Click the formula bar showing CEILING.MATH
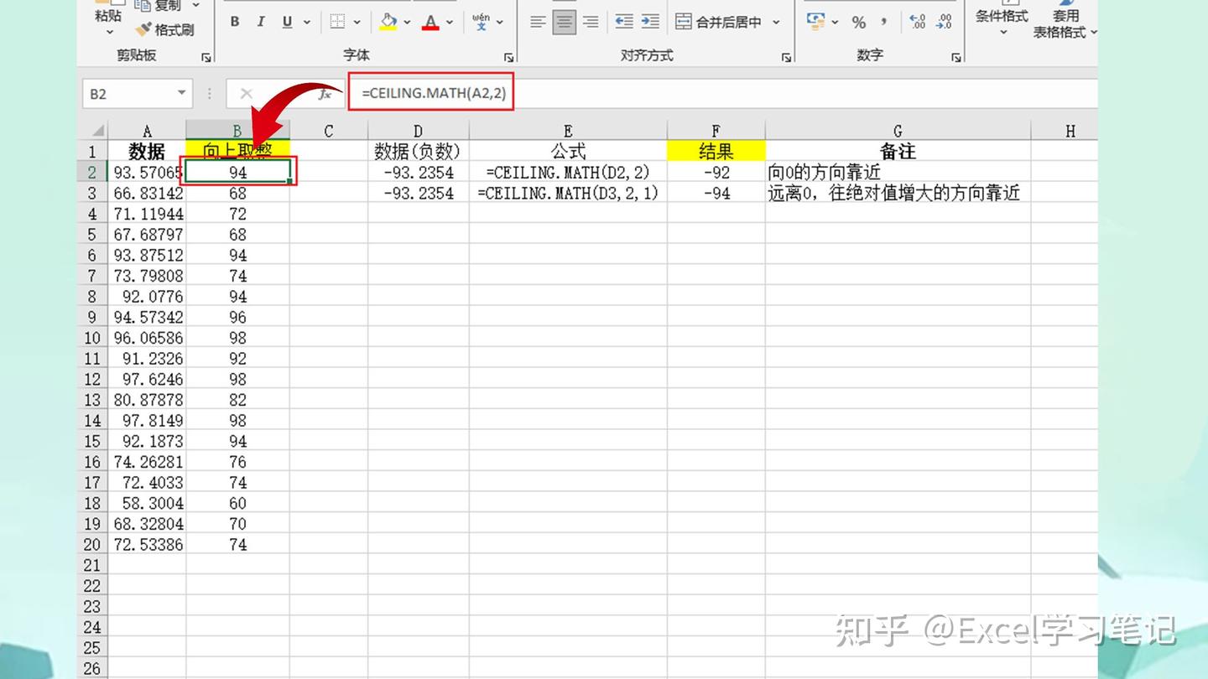The height and width of the screenshot is (679, 1208). click(x=431, y=93)
